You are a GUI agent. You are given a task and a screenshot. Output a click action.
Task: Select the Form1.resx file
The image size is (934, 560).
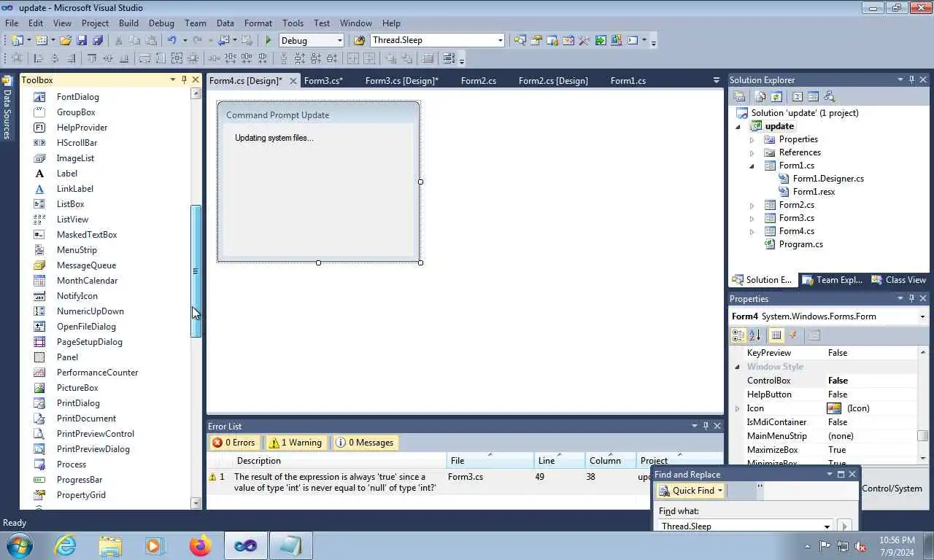[814, 192]
